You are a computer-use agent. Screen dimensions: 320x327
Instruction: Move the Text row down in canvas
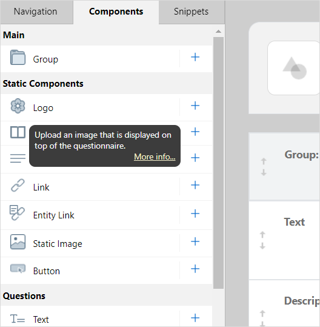click(262, 246)
